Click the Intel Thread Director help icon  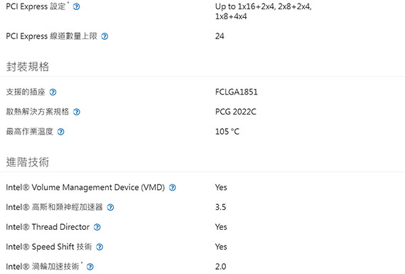[x=97, y=227]
